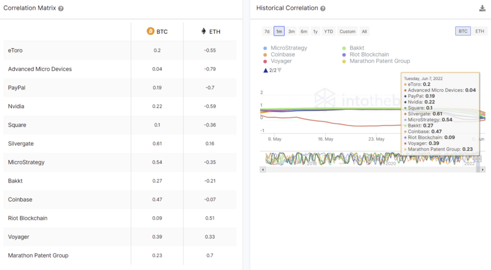This screenshot has height=270, width=491.
Task: Click eToro BTC value 0.2 in table
Action: 157,50
